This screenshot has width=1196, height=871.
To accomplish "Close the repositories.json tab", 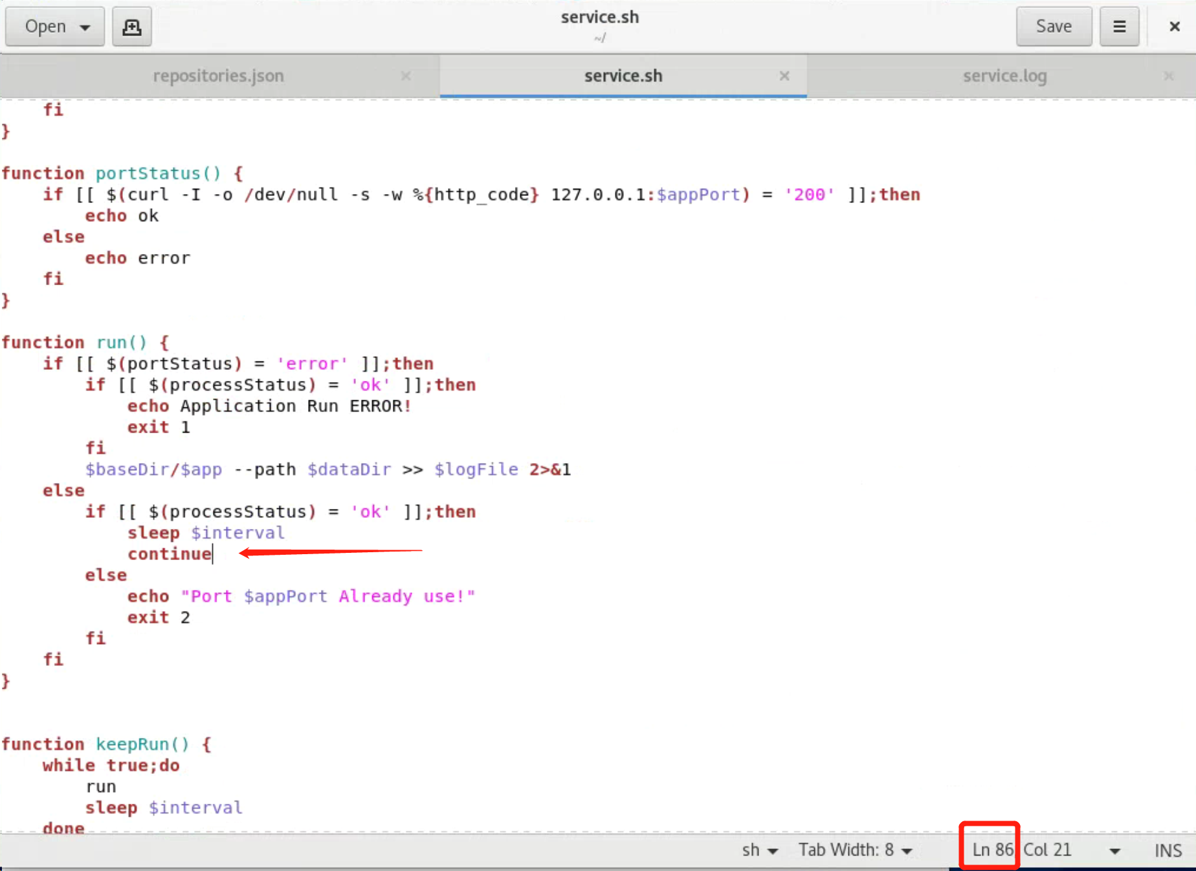I will point(406,76).
